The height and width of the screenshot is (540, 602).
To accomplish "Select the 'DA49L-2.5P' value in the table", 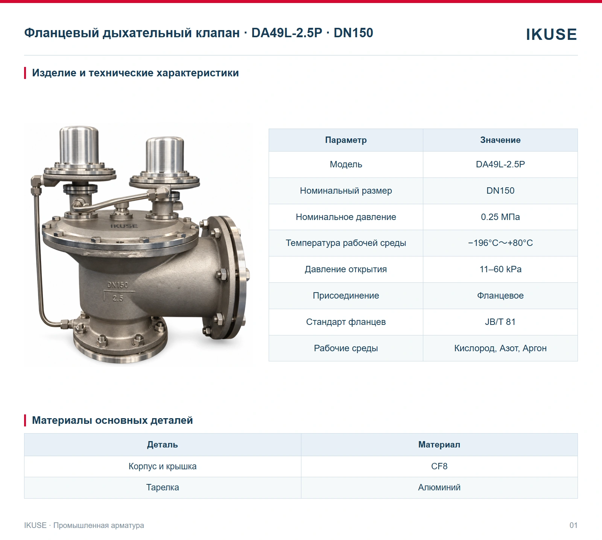I will point(500,164).
